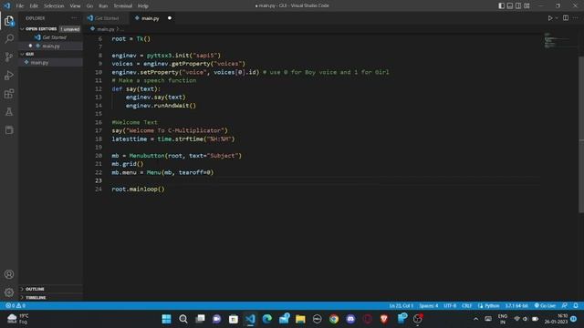Select main.py under Open Editors
The width and height of the screenshot is (584, 328).
(51, 46)
